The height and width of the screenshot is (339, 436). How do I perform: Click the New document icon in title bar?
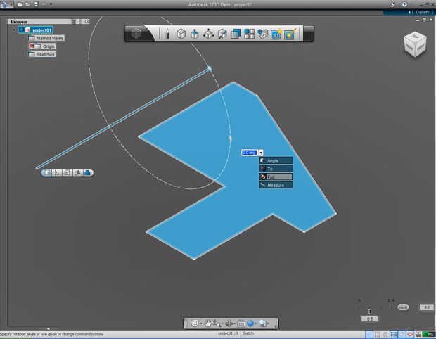click(20, 4)
